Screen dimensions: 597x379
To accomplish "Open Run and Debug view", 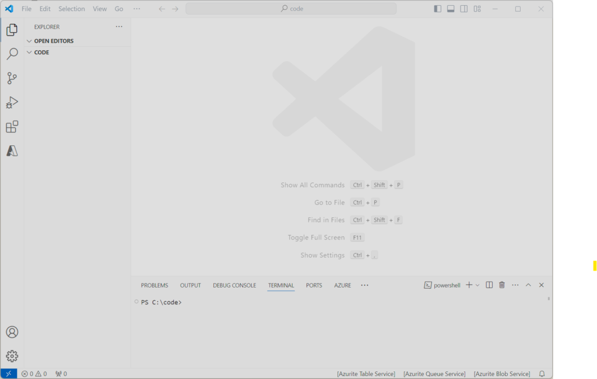I will coord(12,103).
